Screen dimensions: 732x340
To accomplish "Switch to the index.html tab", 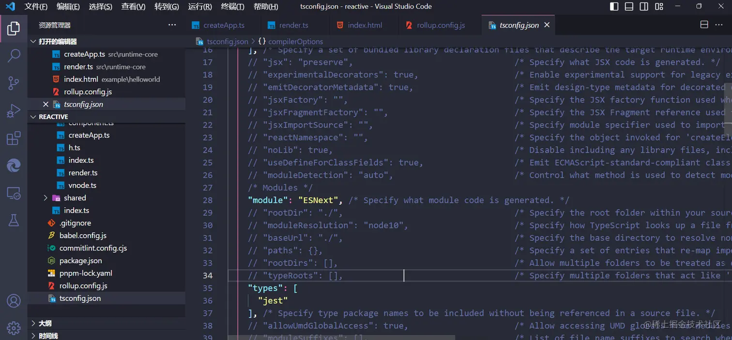I will pos(365,25).
